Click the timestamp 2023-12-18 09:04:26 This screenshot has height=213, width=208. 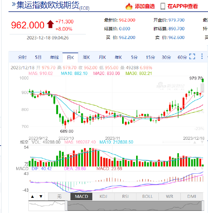coord(48,38)
